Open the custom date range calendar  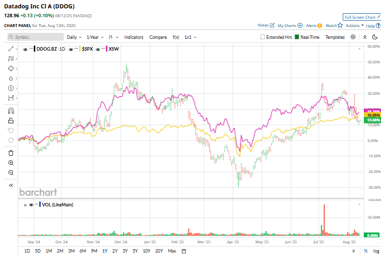(184, 251)
